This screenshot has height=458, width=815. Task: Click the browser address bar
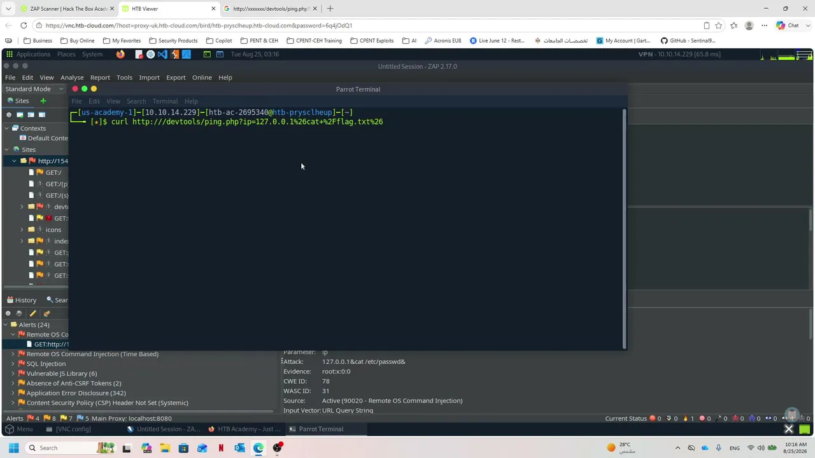[369, 25]
